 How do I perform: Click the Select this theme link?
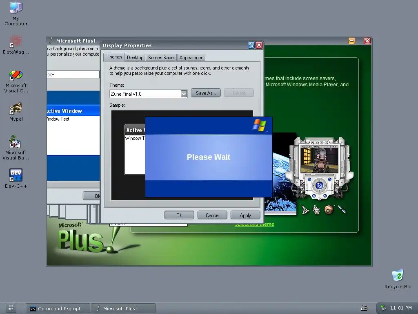point(255,224)
